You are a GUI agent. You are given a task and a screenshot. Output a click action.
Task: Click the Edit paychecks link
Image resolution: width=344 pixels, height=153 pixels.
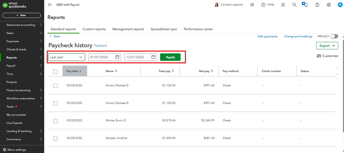[268, 37]
